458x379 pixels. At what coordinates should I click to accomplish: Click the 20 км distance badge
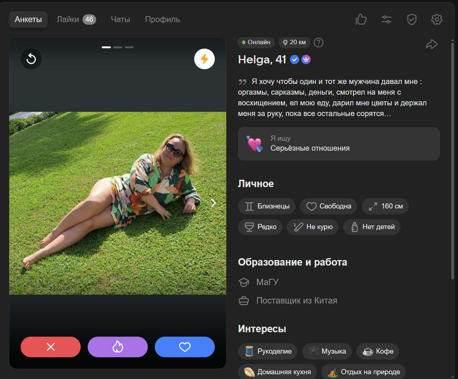[x=294, y=42]
